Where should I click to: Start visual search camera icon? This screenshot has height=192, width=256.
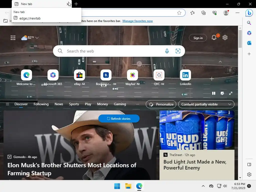tap(178, 51)
